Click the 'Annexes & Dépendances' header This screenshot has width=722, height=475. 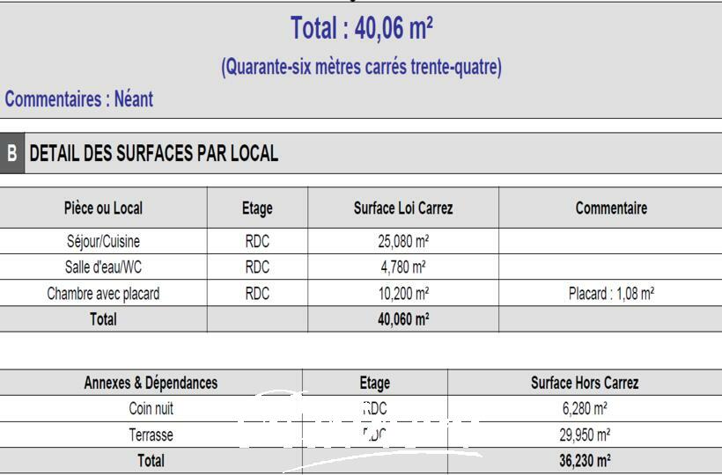pyautogui.click(x=151, y=383)
